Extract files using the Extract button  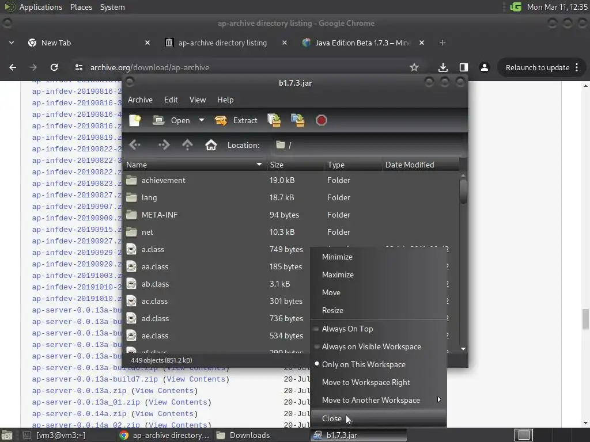pyautogui.click(x=236, y=120)
